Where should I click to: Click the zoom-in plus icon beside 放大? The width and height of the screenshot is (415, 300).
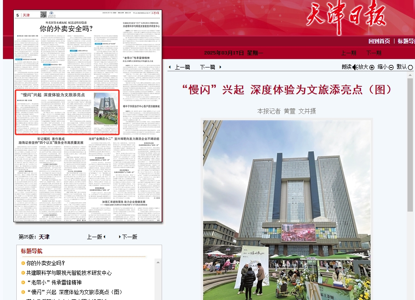pyautogui.click(x=372, y=67)
